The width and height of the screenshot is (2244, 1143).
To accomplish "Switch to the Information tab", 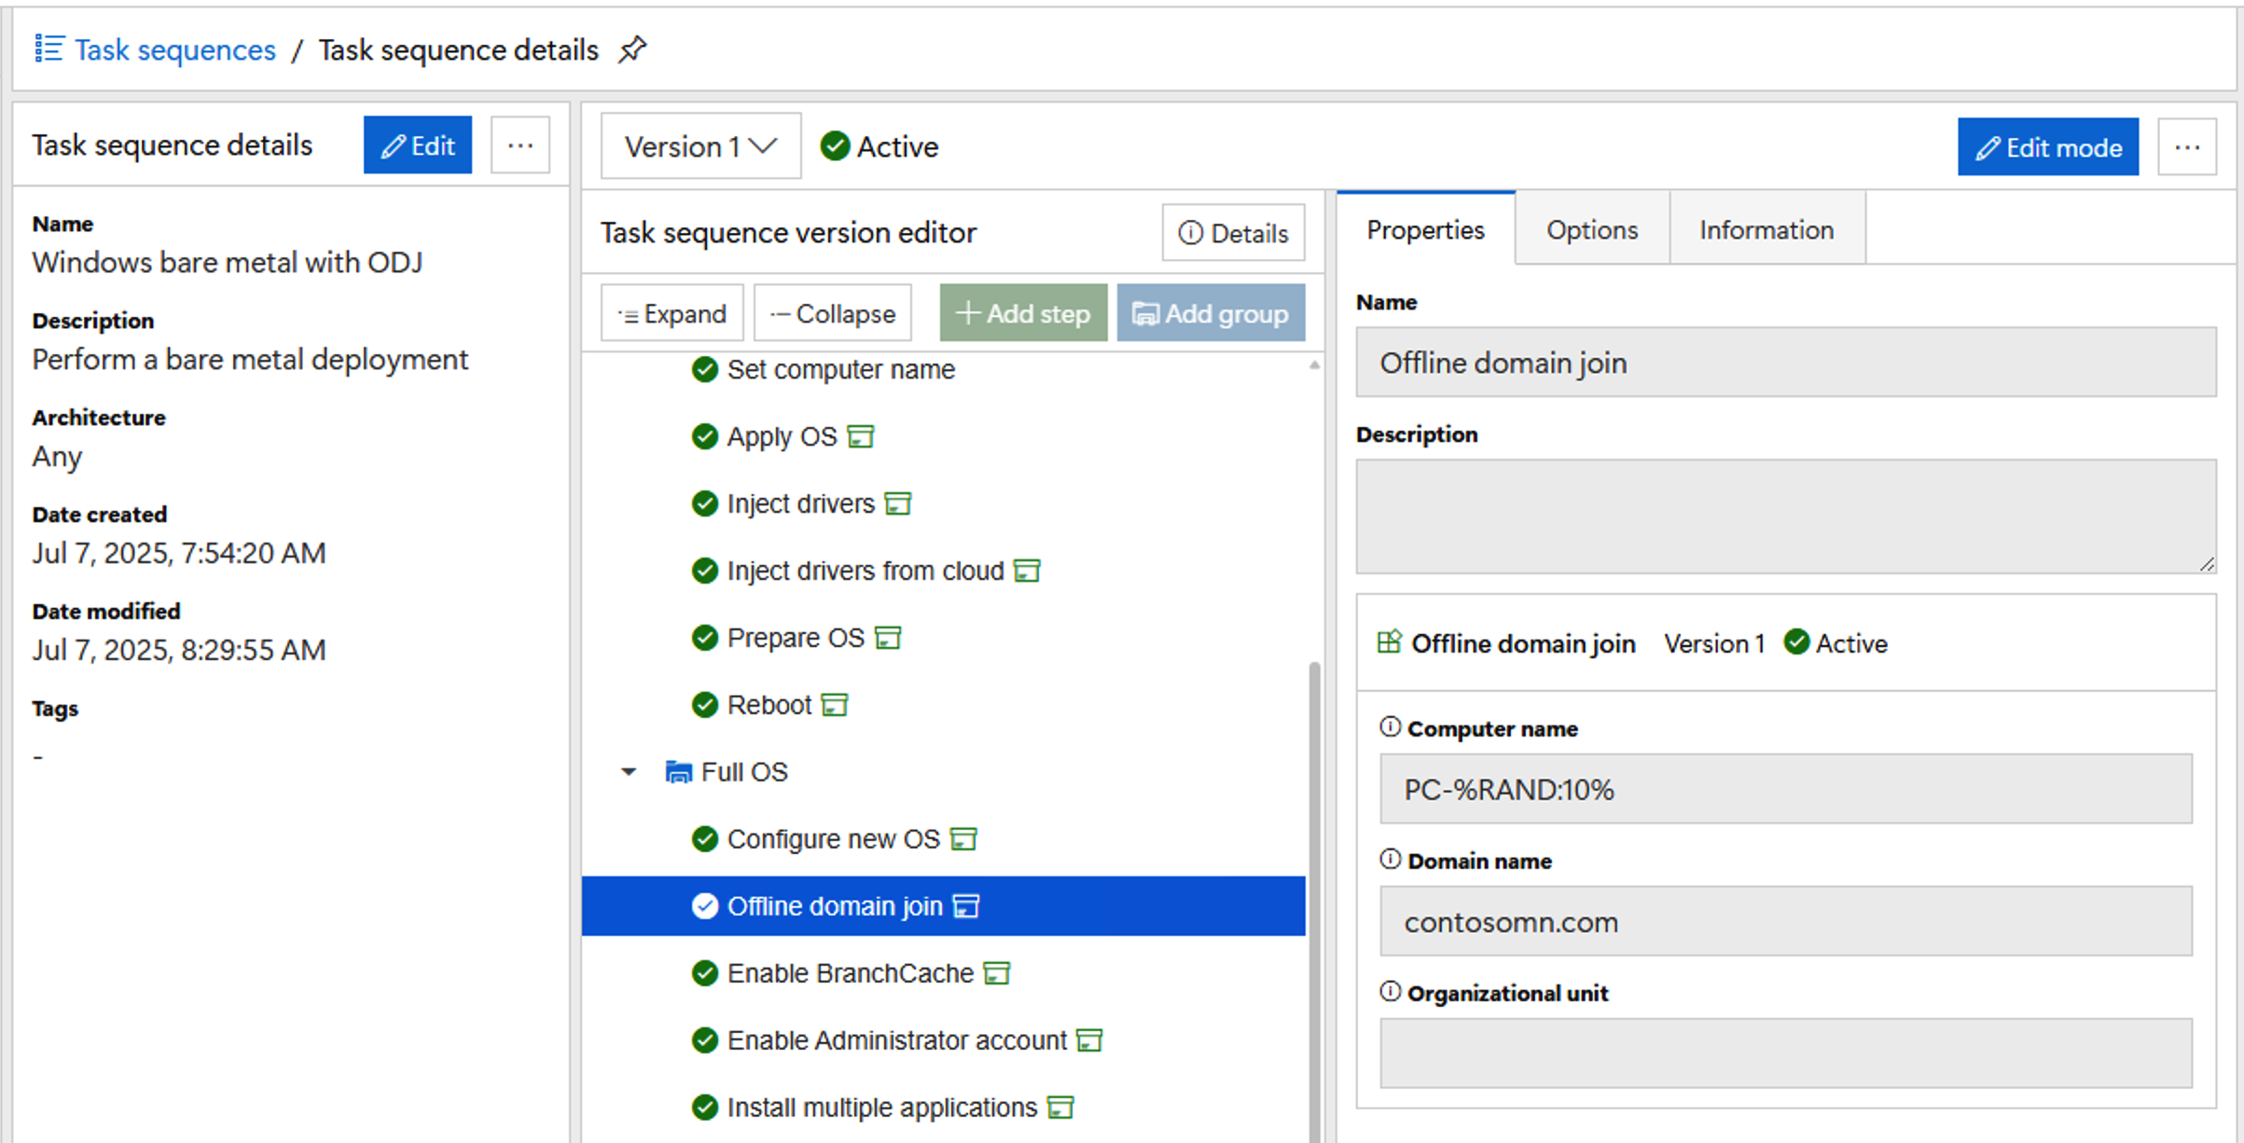I will 1766,229.
